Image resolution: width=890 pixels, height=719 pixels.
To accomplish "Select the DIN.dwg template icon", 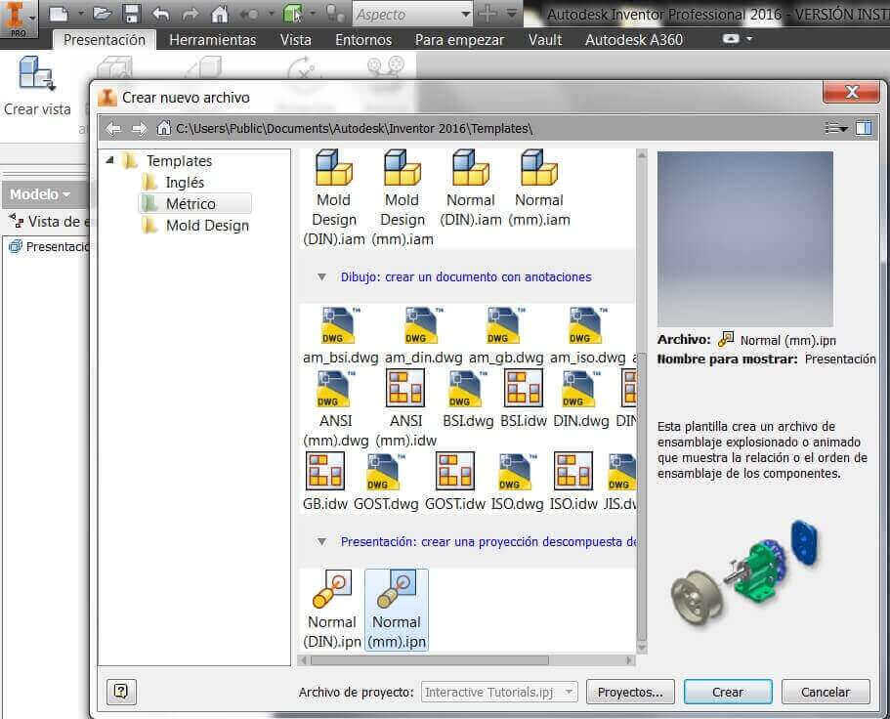I will tap(580, 399).
